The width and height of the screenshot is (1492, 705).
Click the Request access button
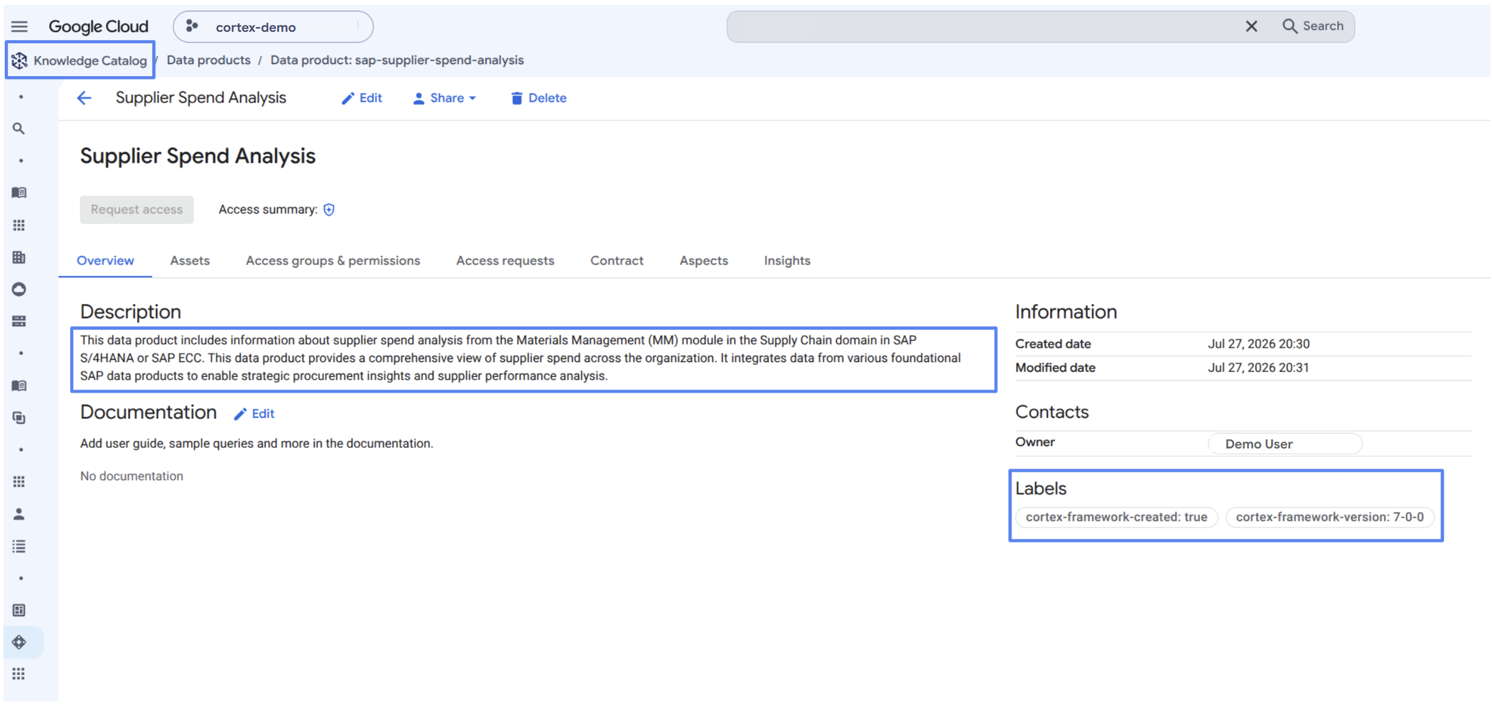(x=136, y=209)
